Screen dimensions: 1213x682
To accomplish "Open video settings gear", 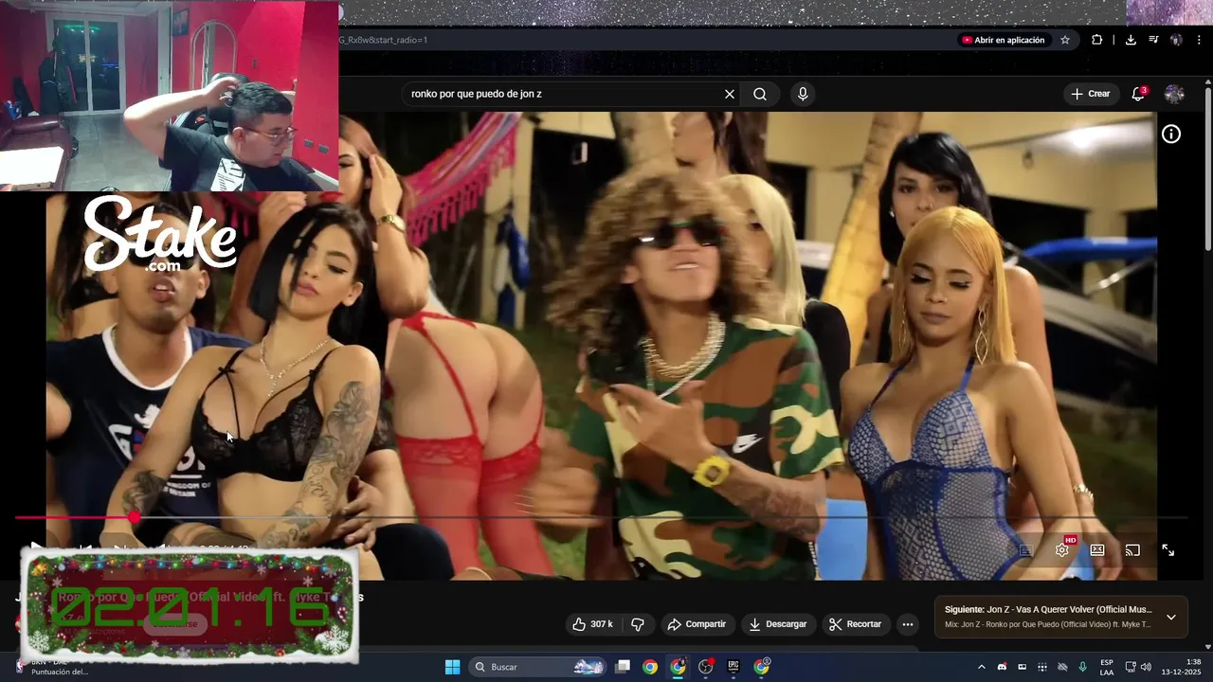I will coord(1062,549).
